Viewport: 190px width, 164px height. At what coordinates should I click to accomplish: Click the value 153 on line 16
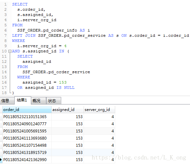pyautogui.click(x=63, y=83)
